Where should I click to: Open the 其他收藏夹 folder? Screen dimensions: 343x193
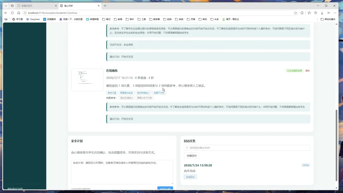[x=328, y=19]
